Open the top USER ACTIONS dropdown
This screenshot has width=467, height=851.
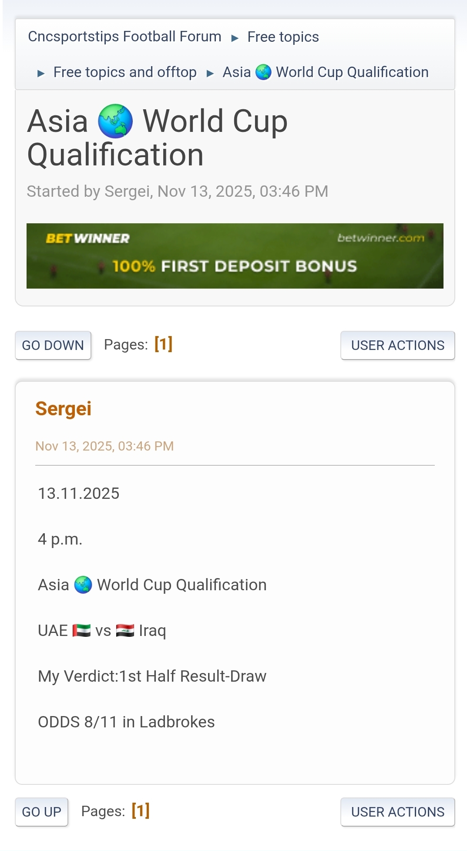[397, 345]
